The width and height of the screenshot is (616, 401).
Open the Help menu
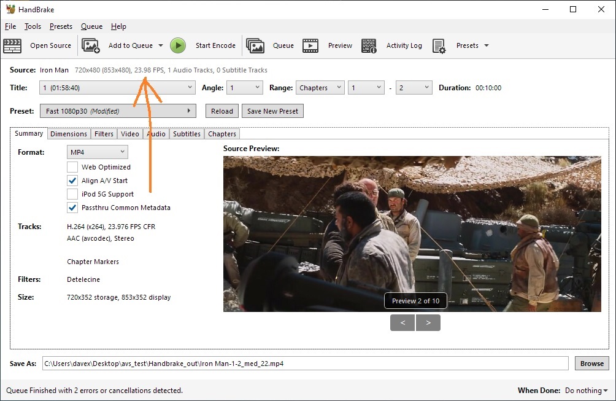pyautogui.click(x=118, y=26)
